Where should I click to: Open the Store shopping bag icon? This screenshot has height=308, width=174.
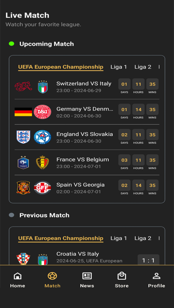pos(122,276)
